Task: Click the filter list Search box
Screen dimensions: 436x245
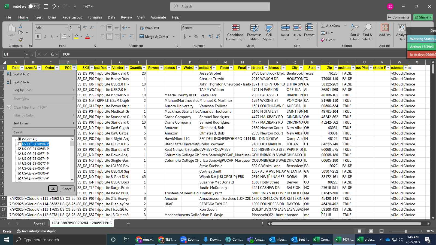Action: coord(43,132)
